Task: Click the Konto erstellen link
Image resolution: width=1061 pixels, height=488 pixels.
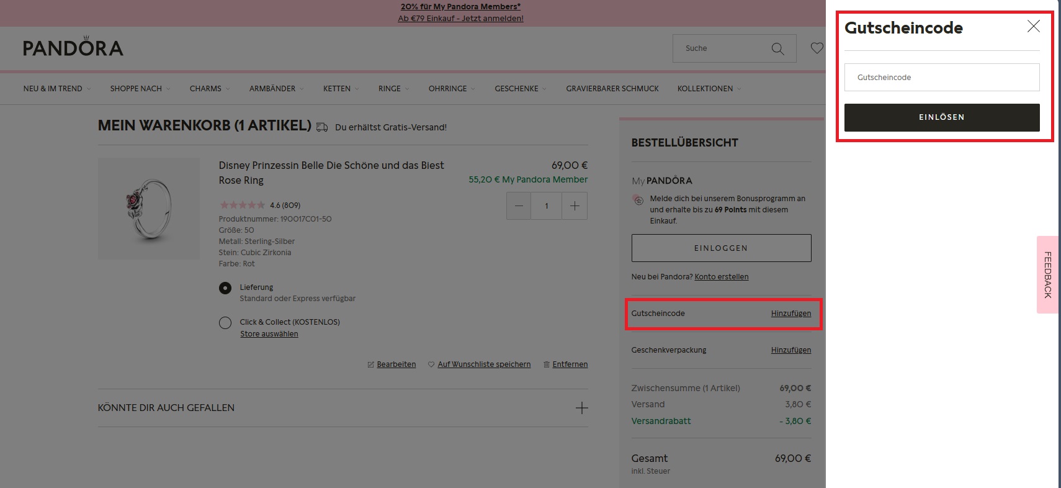Action: [722, 277]
